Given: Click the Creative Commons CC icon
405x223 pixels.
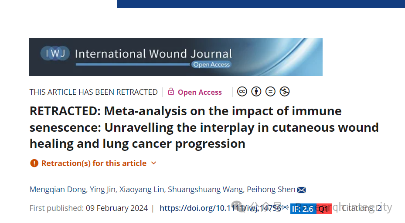Looking at the screenshot, I should point(242,92).
